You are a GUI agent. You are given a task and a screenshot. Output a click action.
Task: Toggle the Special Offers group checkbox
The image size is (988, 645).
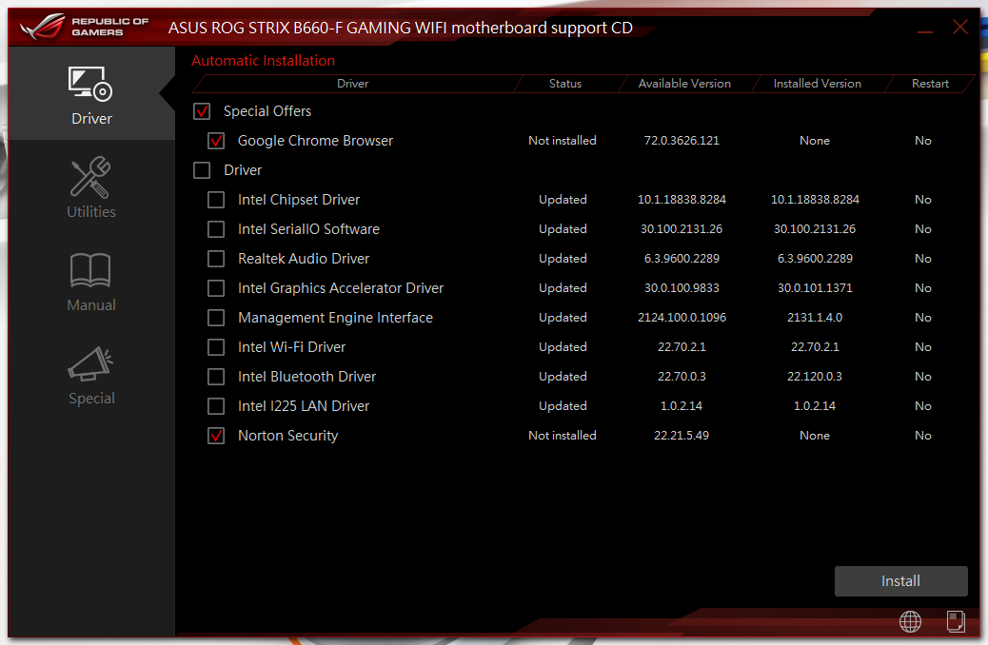click(x=202, y=111)
